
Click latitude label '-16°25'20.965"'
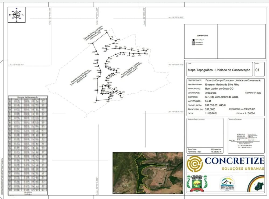tap(176, 17)
